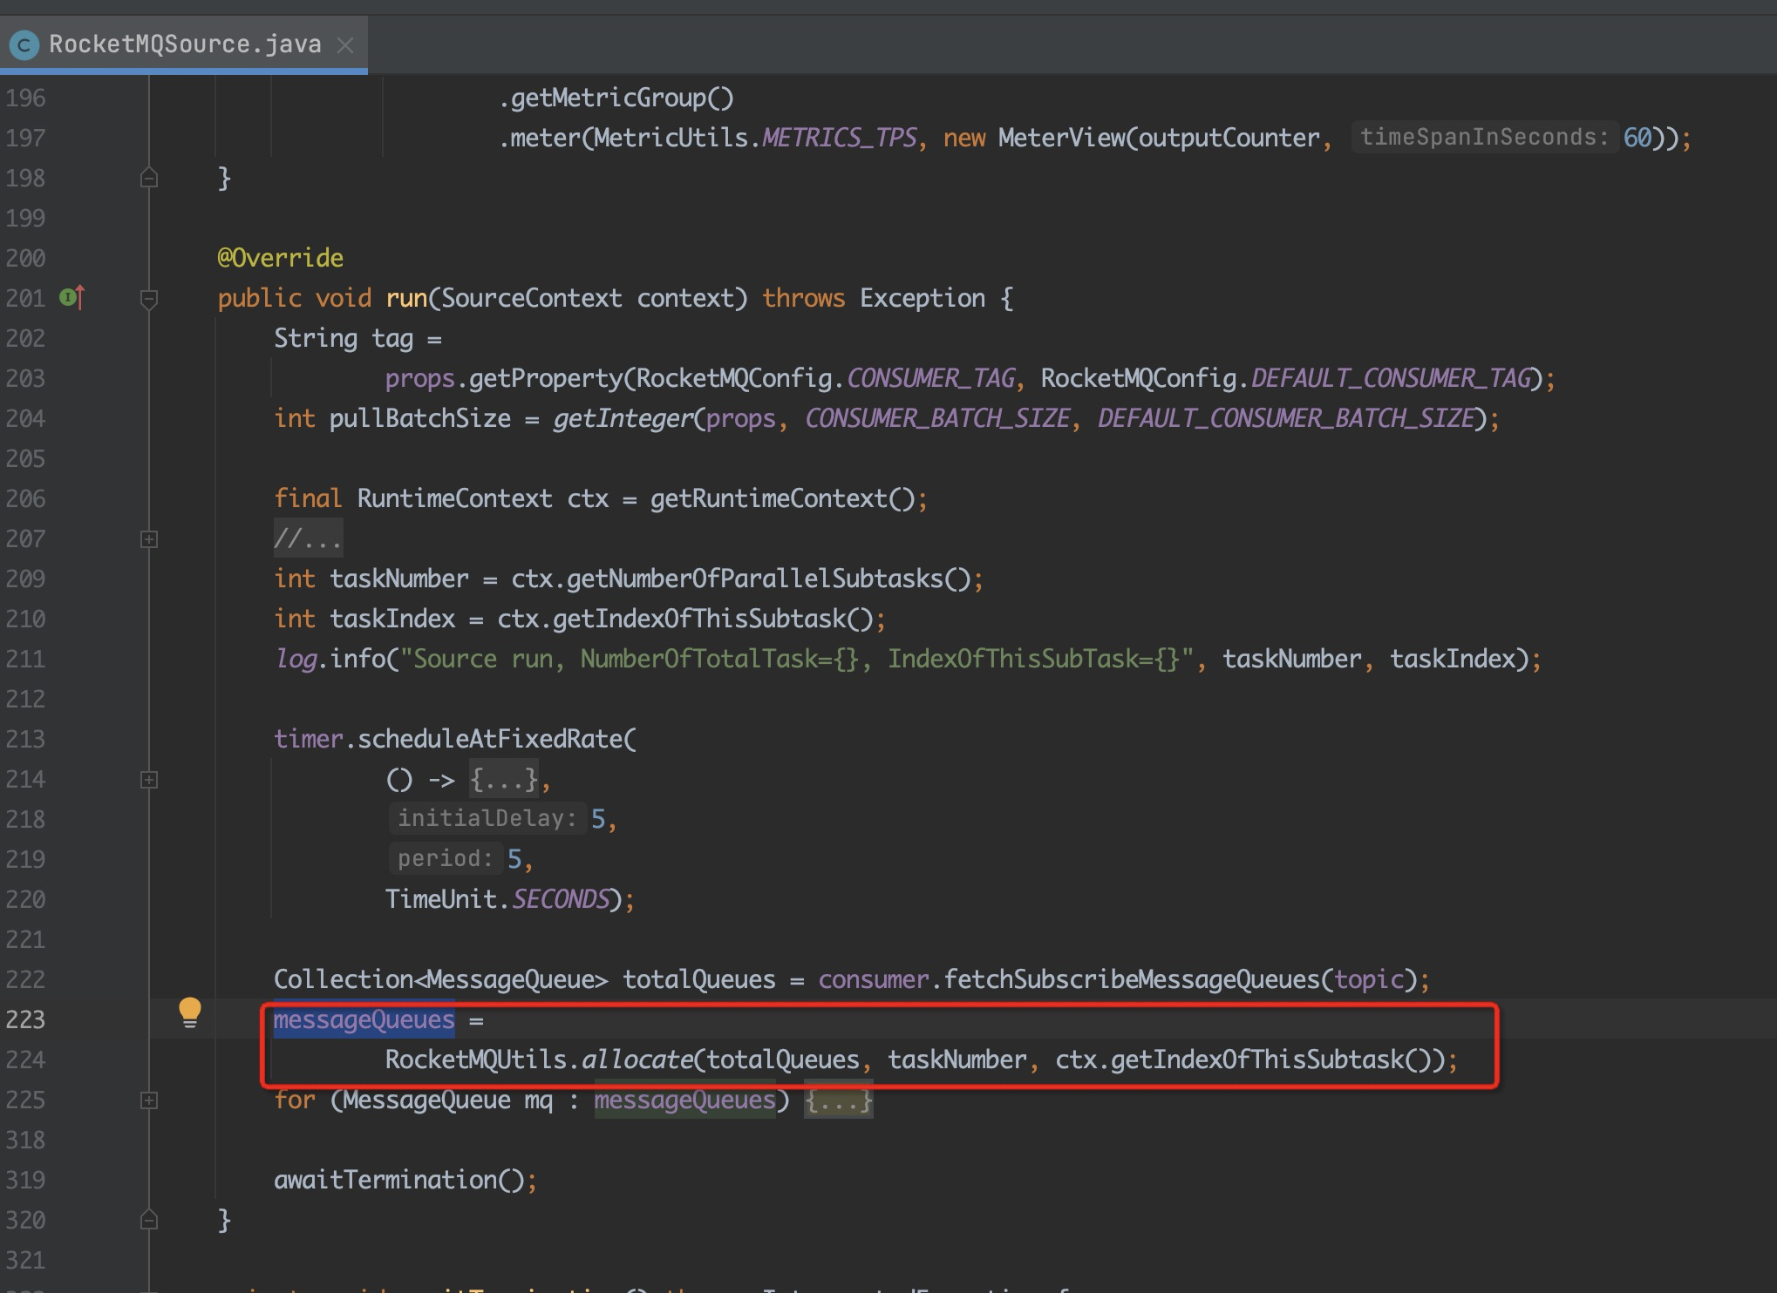Screen dimensions: 1777x1293
Task: Click the period parameter hint
Action: click(x=445, y=859)
